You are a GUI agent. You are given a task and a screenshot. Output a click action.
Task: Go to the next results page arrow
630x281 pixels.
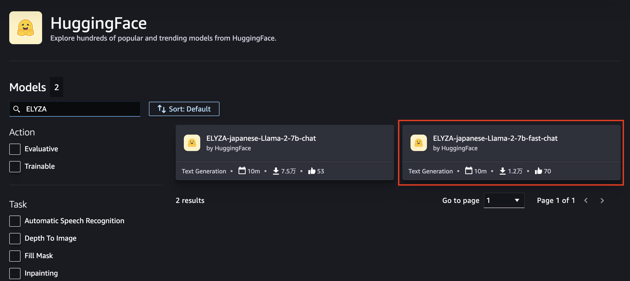click(x=602, y=201)
